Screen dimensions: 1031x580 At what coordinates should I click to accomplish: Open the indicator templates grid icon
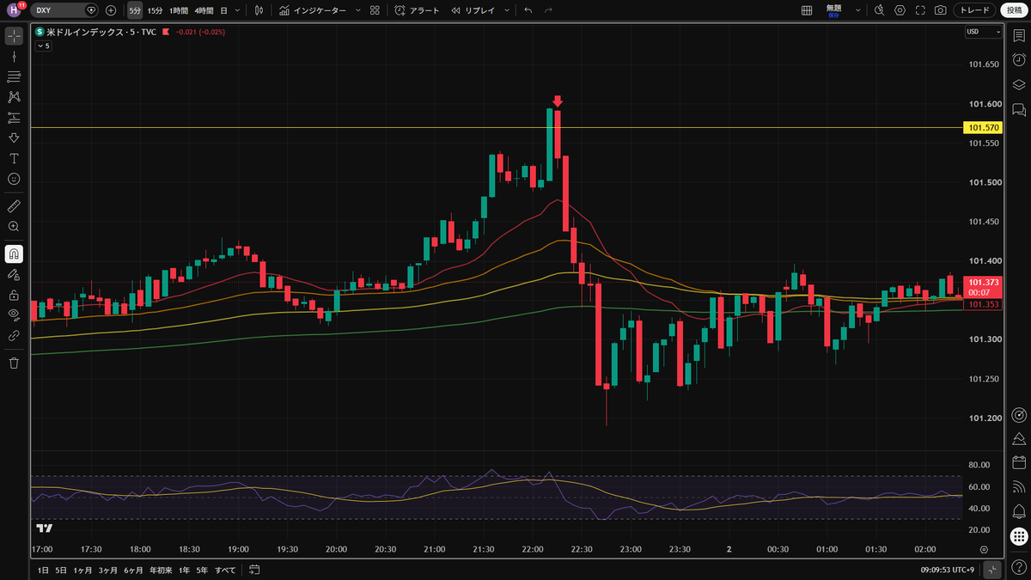(x=375, y=10)
